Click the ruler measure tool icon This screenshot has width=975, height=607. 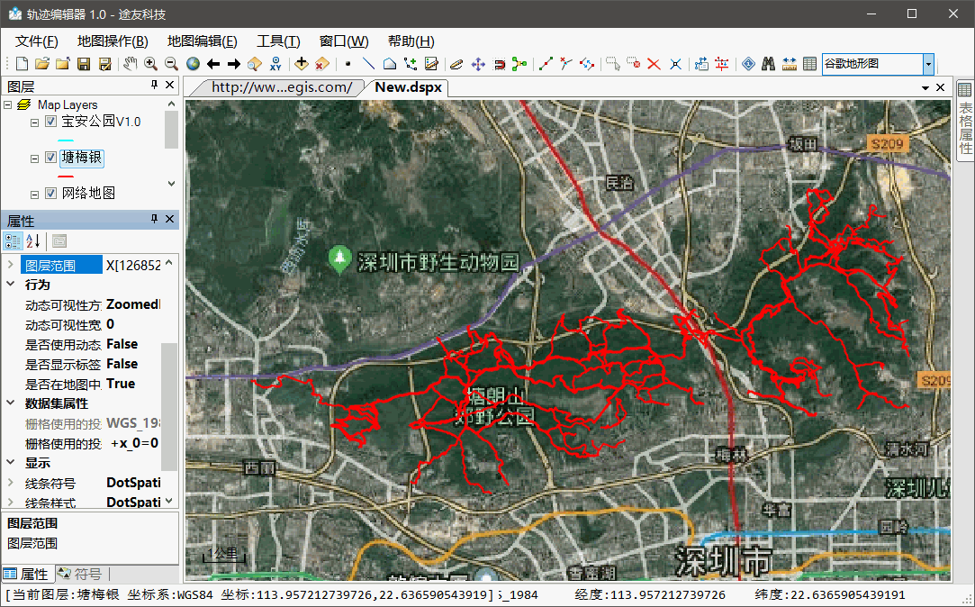[x=790, y=64]
